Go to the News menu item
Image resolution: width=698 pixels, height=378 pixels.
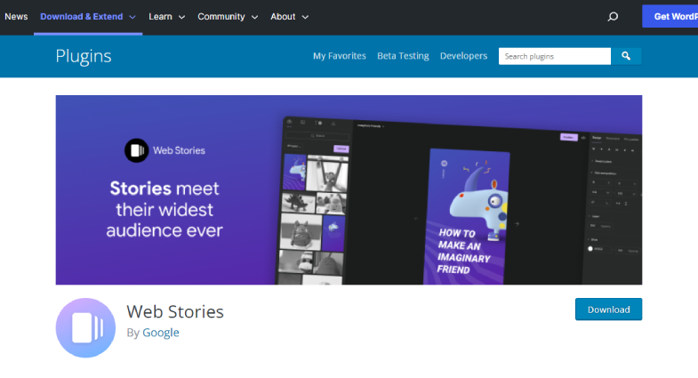[16, 17]
